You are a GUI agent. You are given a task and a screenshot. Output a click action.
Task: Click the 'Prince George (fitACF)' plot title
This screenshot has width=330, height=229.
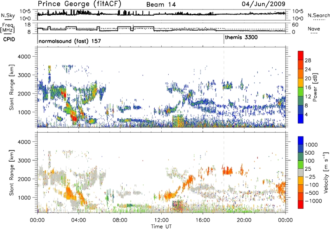80,4
